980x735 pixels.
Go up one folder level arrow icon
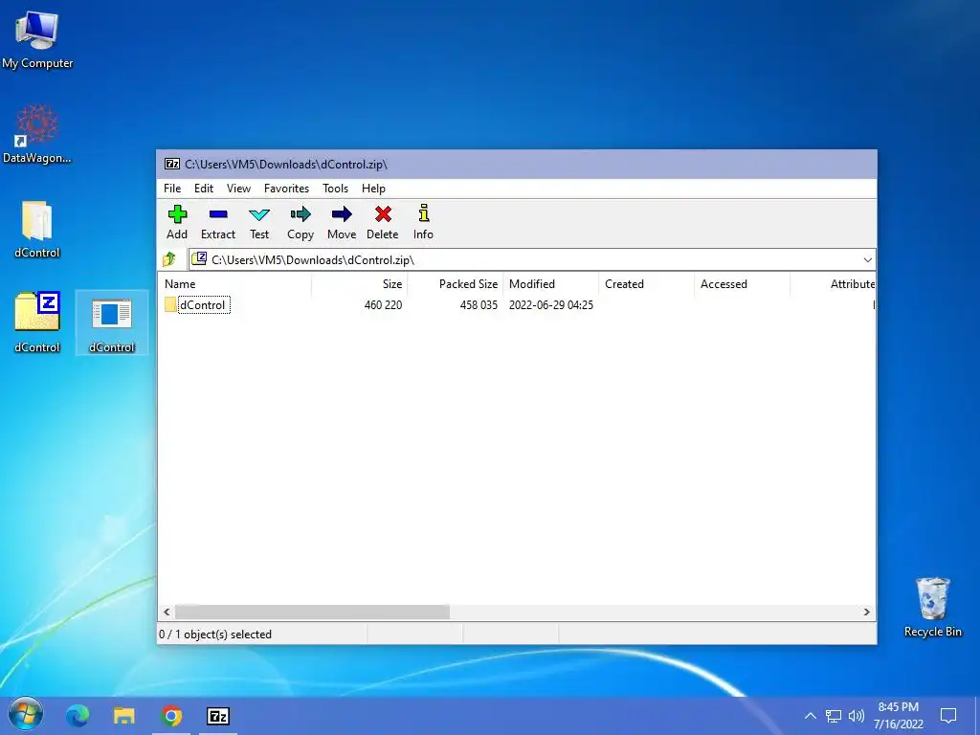pos(169,259)
